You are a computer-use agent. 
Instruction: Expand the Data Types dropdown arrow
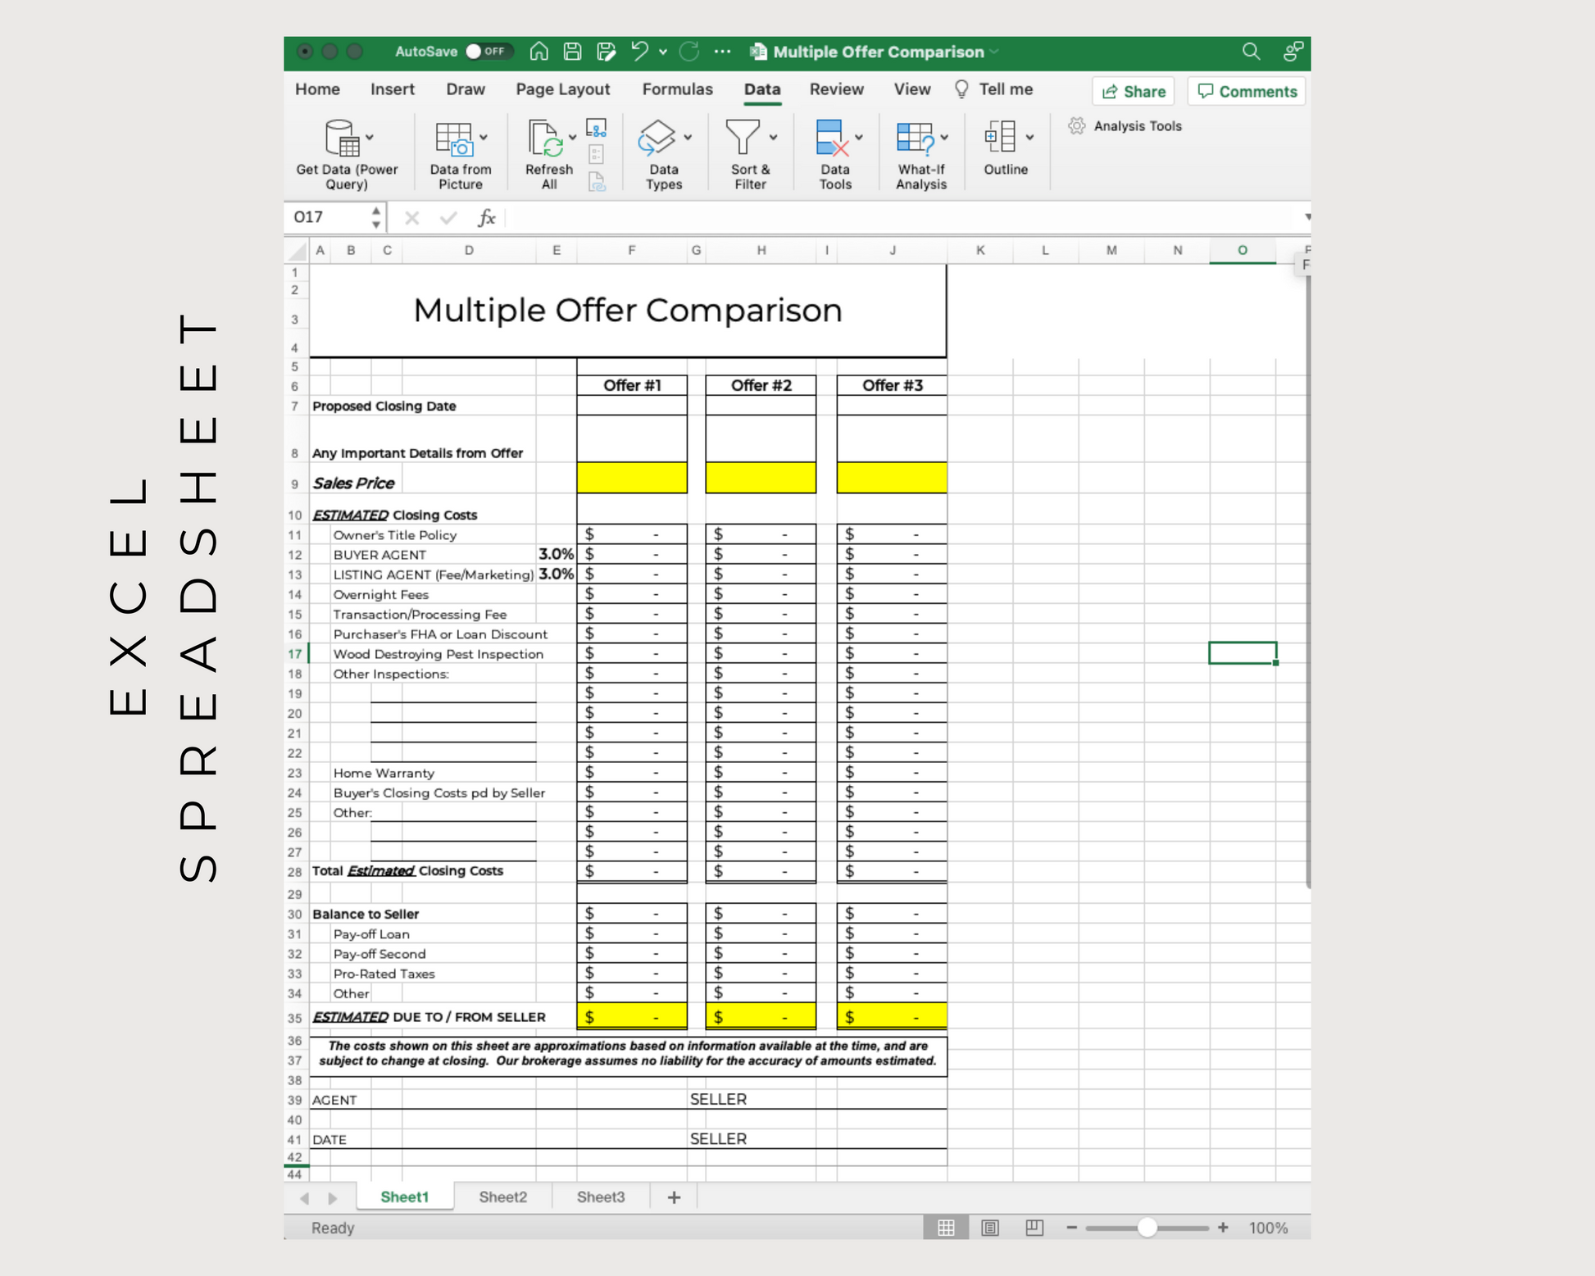coord(688,138)
